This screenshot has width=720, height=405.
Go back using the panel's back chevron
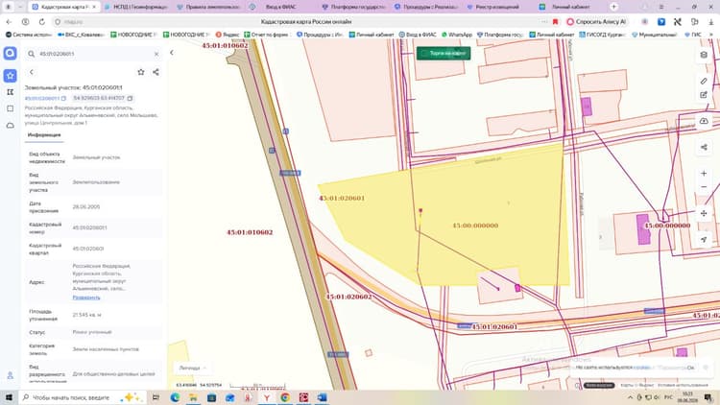point(32,72)
